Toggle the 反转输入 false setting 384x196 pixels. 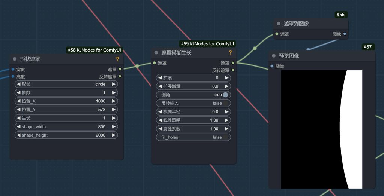(193, 103)
